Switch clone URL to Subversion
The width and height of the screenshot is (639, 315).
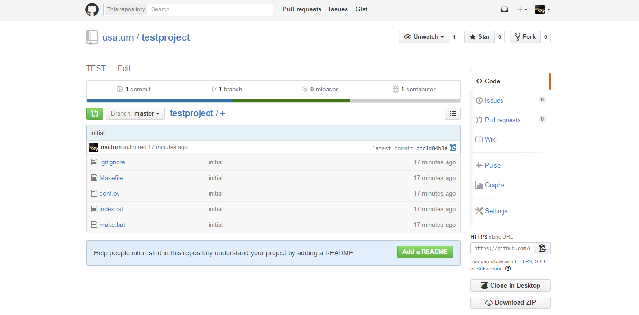point(490,269)
